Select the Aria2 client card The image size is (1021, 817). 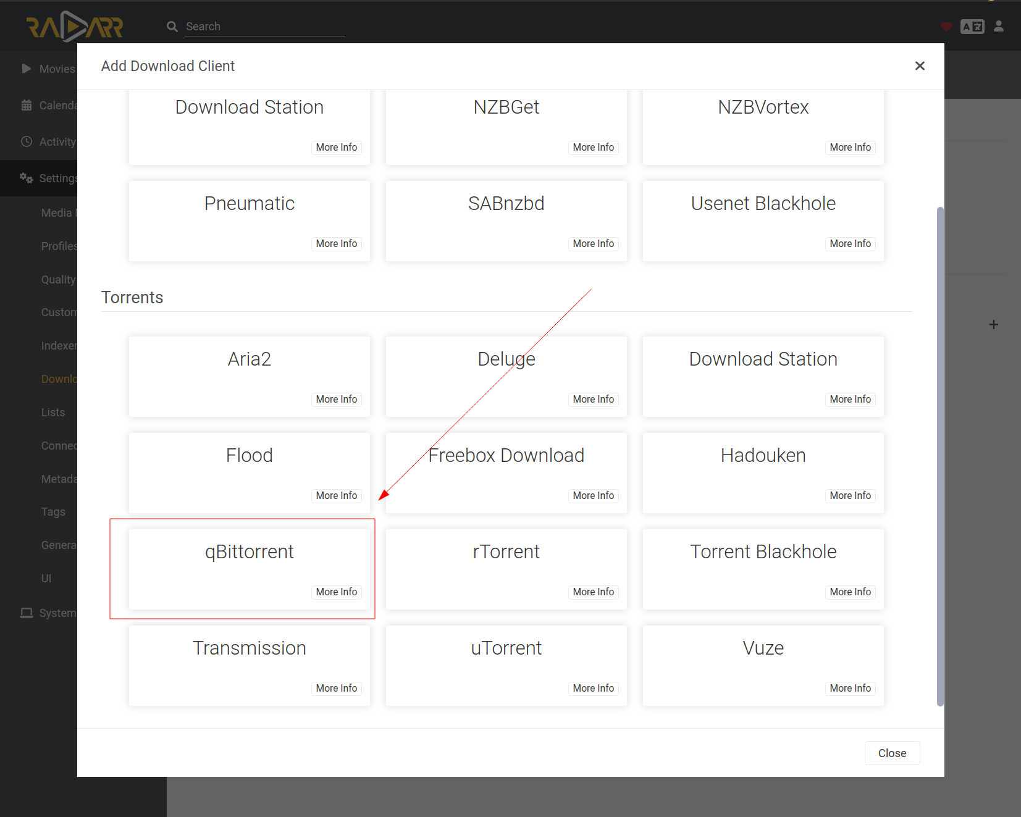tap(250, 377)
